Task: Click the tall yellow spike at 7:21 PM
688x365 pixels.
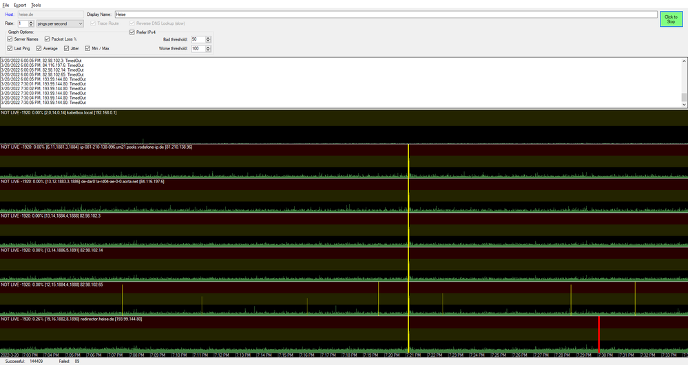Action: [x=408, y=248]
